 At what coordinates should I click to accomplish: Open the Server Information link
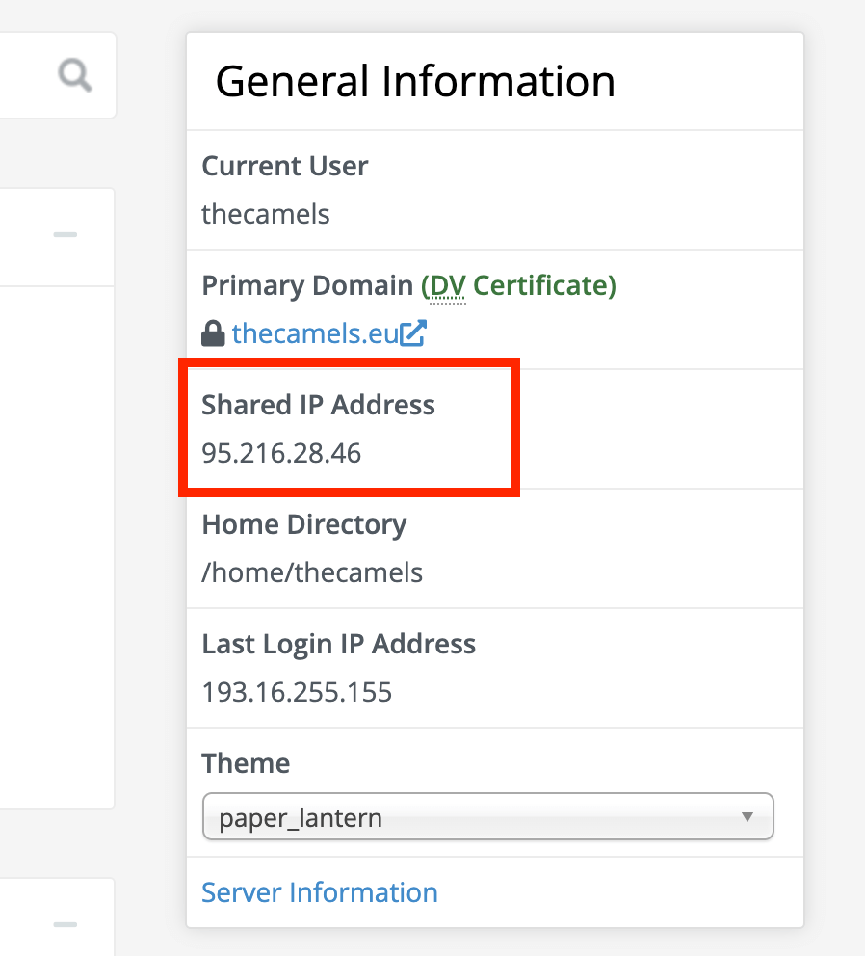coord(320,892)
